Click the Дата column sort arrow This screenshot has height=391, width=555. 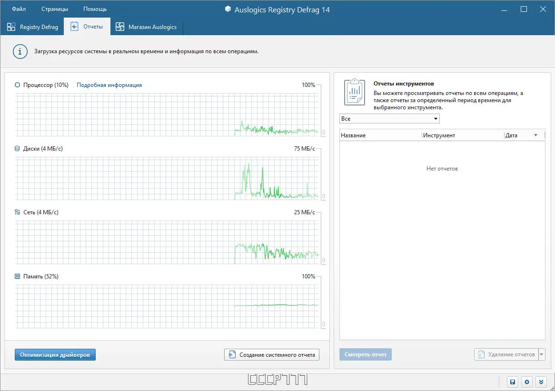pos(536,135)
